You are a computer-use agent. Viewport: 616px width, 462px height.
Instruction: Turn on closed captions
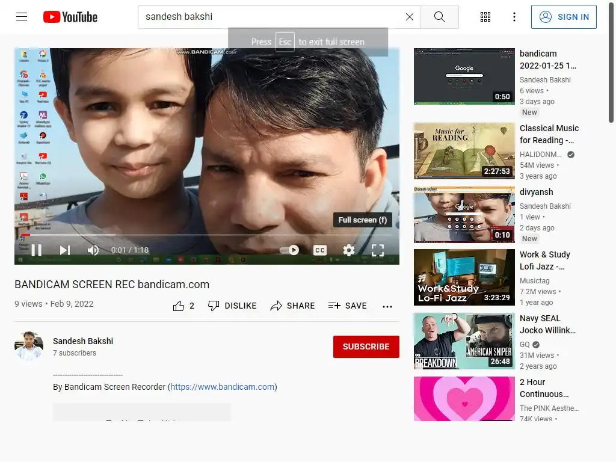[x=320, y=250]
